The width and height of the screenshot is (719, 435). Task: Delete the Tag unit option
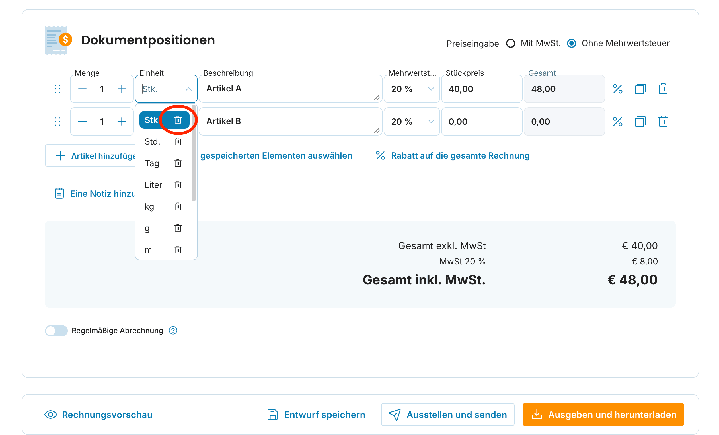click(178, 163)
